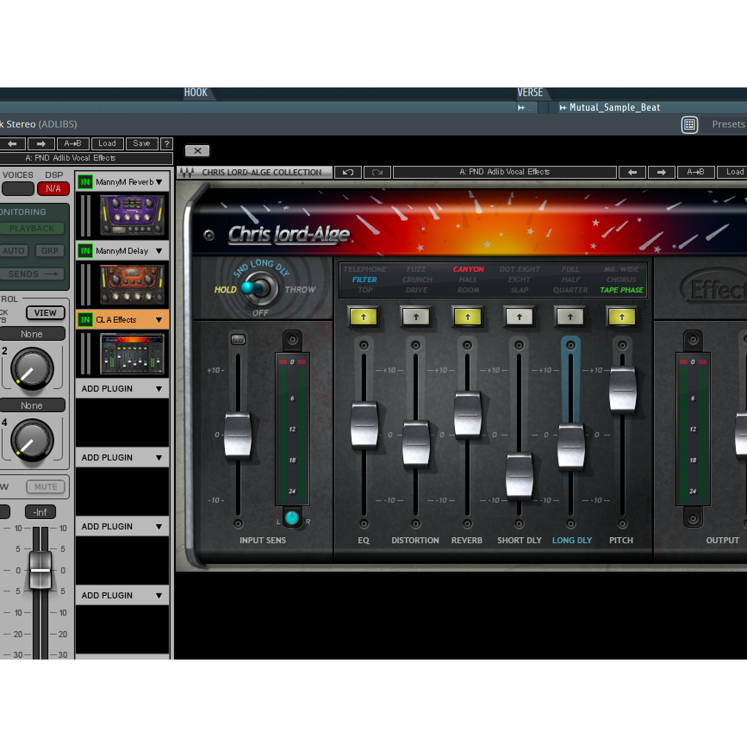Click the redo arrow in CLA plugin toolbar
Viewport: 747px width, 747px height.
click(377, 172)
